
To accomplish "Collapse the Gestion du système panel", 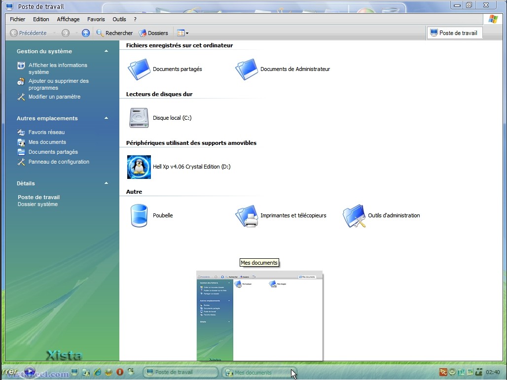I will [106, 51].
